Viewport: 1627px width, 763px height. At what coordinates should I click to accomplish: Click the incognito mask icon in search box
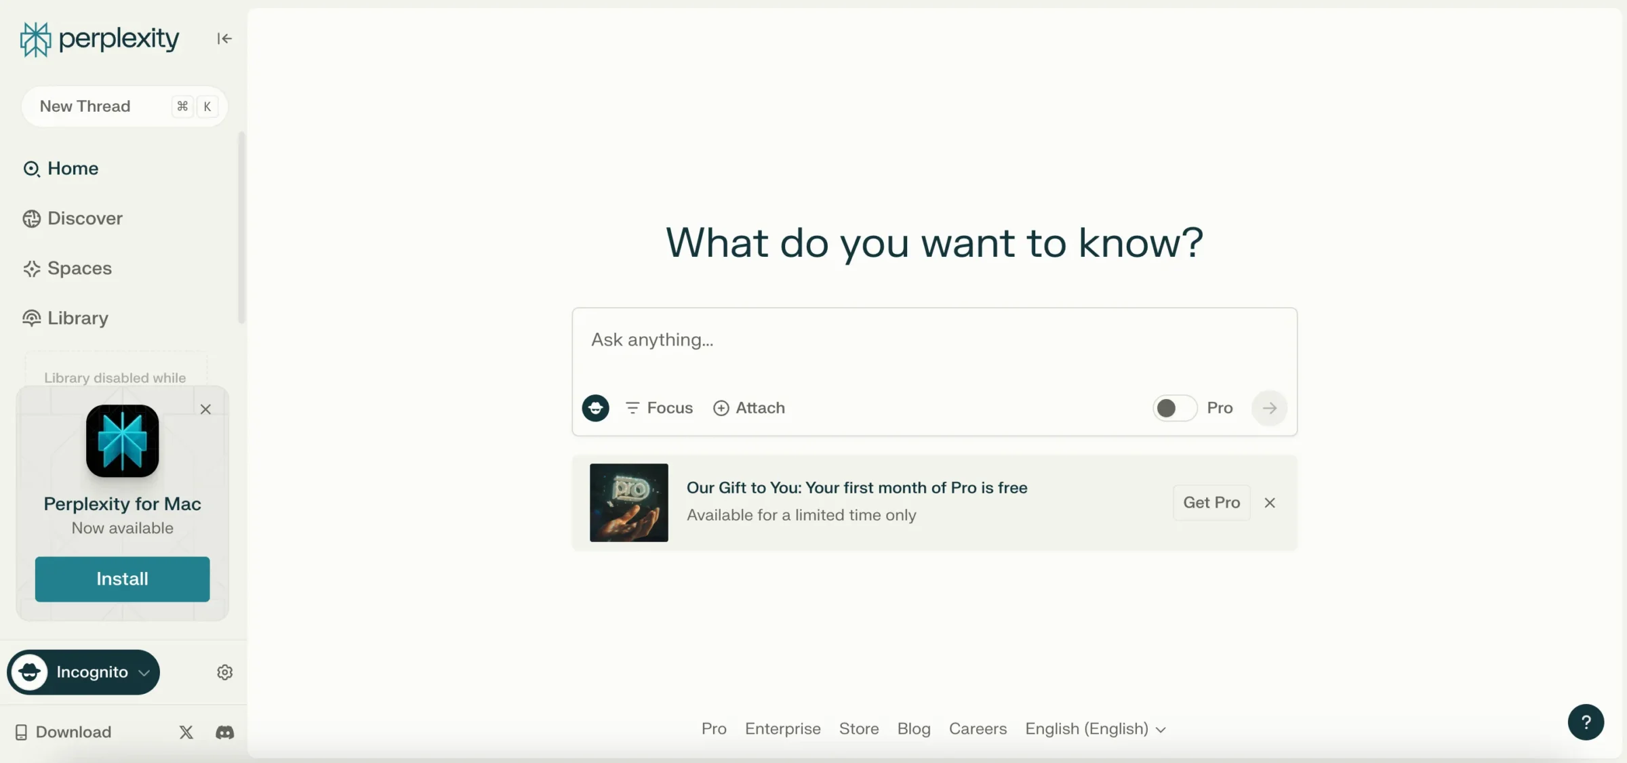point(595,408)
